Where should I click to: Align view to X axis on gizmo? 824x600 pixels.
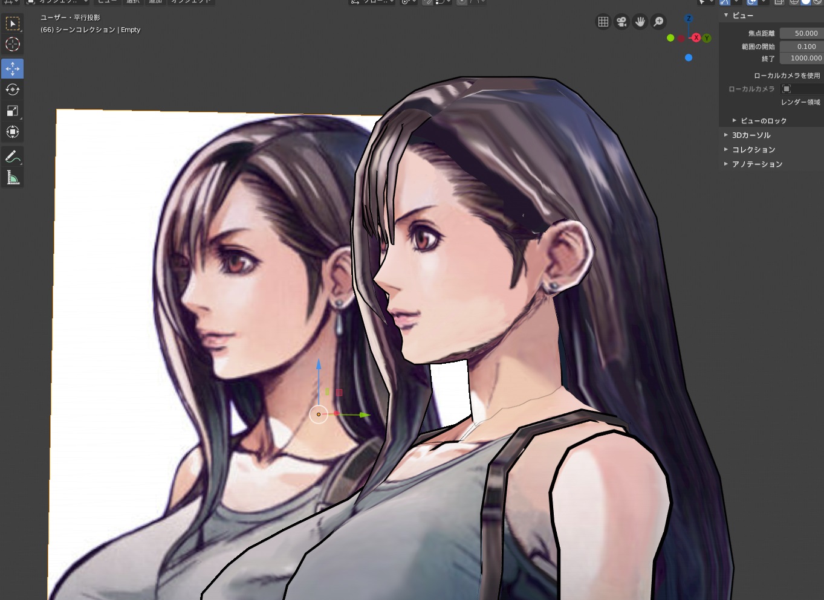click(696, 37)
